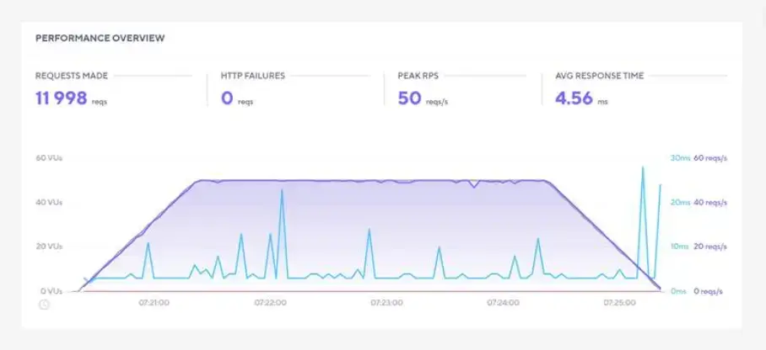Screen dimensions: 766x350
Task: Click the 60 VUs axis label
Action: pos(49,158)
